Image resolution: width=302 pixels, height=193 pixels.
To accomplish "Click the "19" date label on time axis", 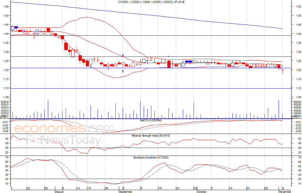I will [x=89, y=188].
